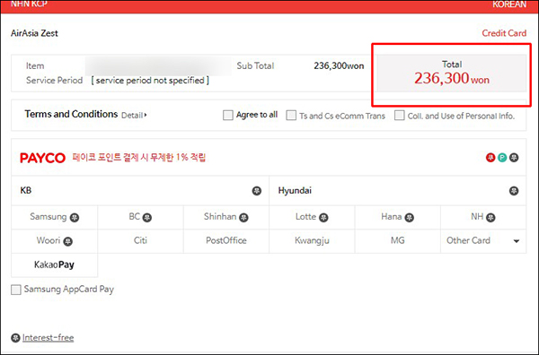This screenshot has height=355, width=539.
Task: Choose Kwangju card
Action: coord(312,241)
